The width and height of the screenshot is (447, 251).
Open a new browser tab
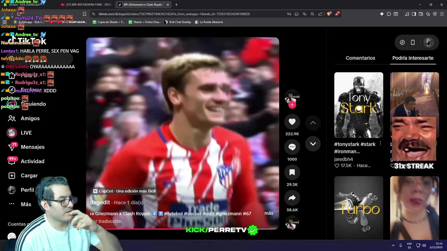click(176, 5)
